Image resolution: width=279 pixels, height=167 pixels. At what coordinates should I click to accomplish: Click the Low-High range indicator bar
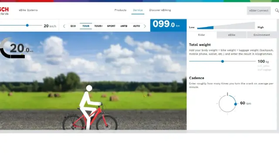pyautogui.click(x=226, y=26)
